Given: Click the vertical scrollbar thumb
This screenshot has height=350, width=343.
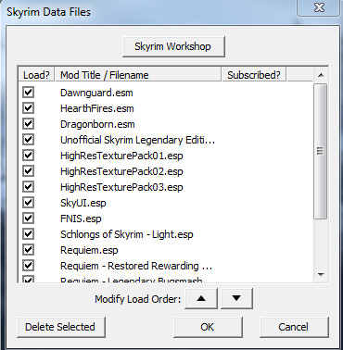Looking at the screenshot, I should coord(321,151).
